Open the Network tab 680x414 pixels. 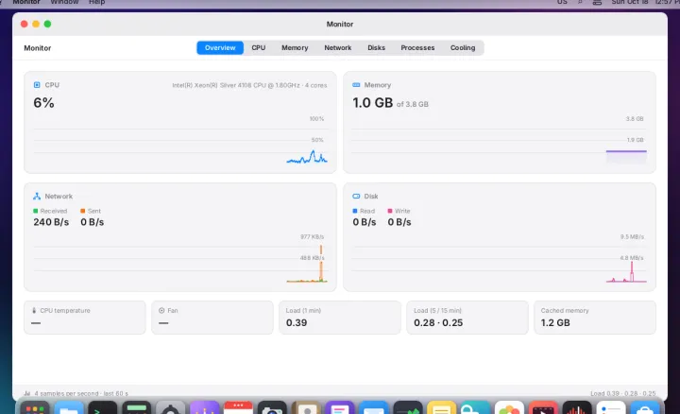point(338,48)
